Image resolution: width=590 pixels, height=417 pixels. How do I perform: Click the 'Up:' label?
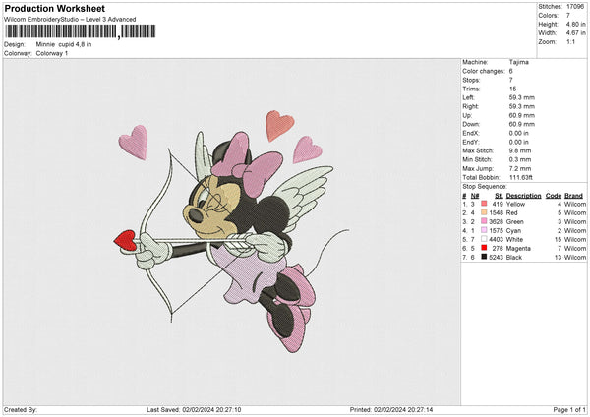467,115
